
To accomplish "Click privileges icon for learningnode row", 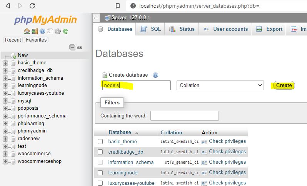I will tap(204, 173).
